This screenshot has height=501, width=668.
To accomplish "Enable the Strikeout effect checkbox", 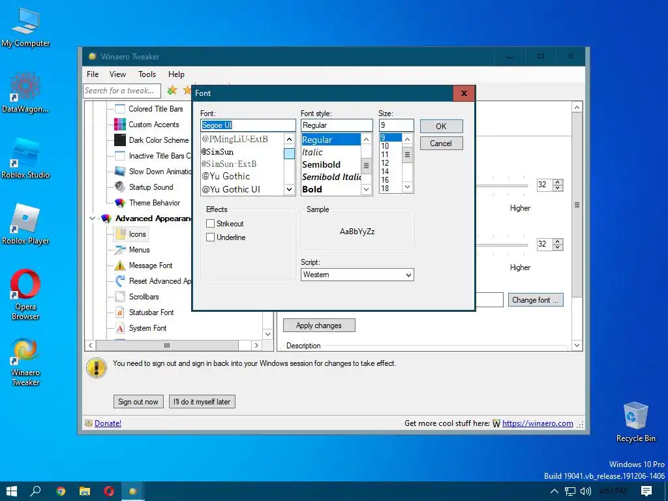I will (x=211, y=224).
